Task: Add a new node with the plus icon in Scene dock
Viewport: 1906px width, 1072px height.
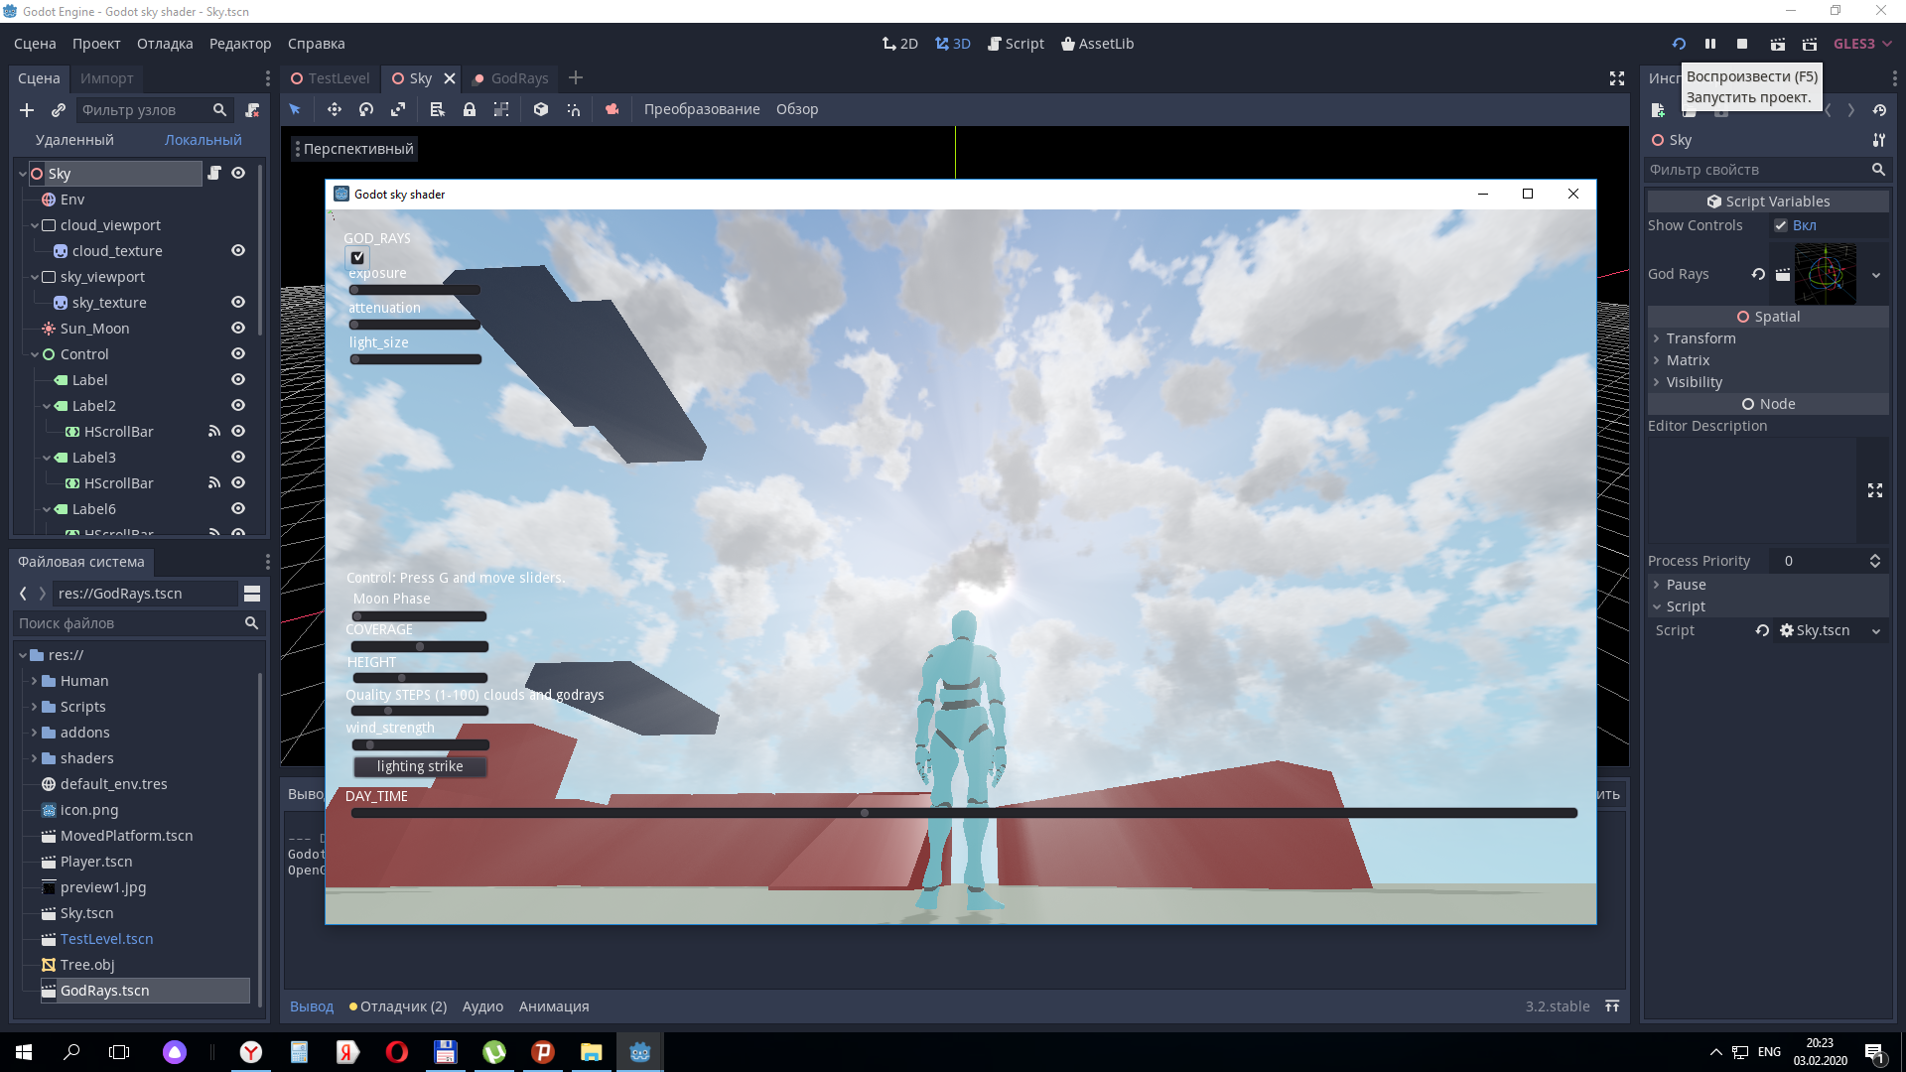Action: point(26,110)
